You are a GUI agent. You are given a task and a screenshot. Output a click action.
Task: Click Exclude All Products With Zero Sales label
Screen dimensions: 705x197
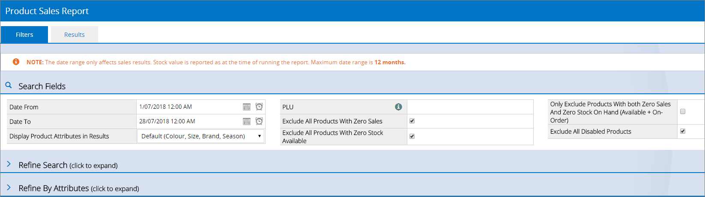click(332, 121)
